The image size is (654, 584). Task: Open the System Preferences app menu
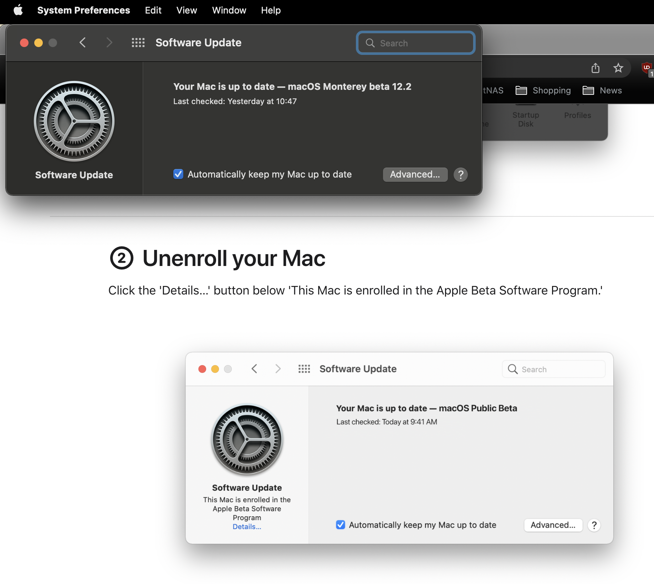[x=83, y=10]
